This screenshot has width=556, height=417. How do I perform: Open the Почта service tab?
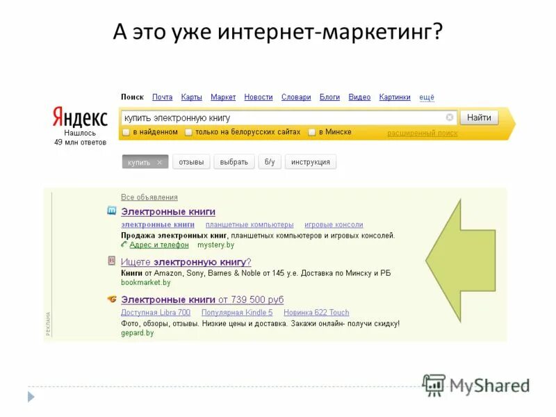point(163,97)
